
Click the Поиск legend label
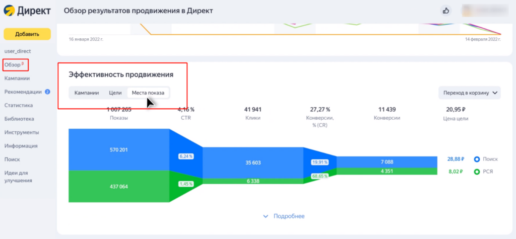point(490,159)
